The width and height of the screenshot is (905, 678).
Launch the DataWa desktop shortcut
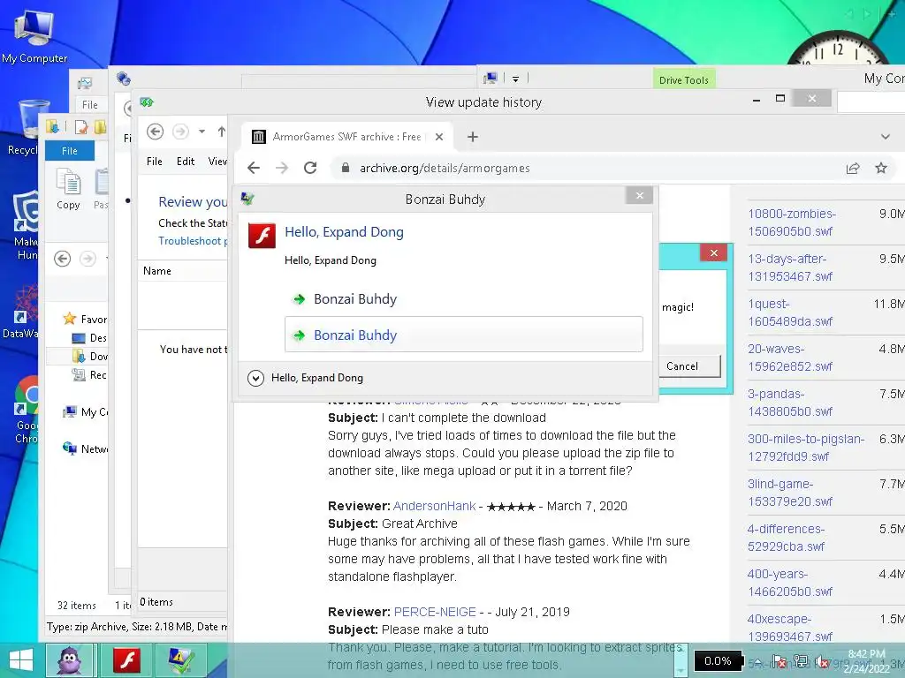(21, 312)
